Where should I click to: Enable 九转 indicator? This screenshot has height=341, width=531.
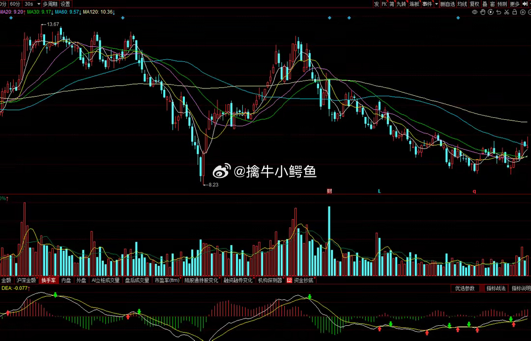point(401,4)
